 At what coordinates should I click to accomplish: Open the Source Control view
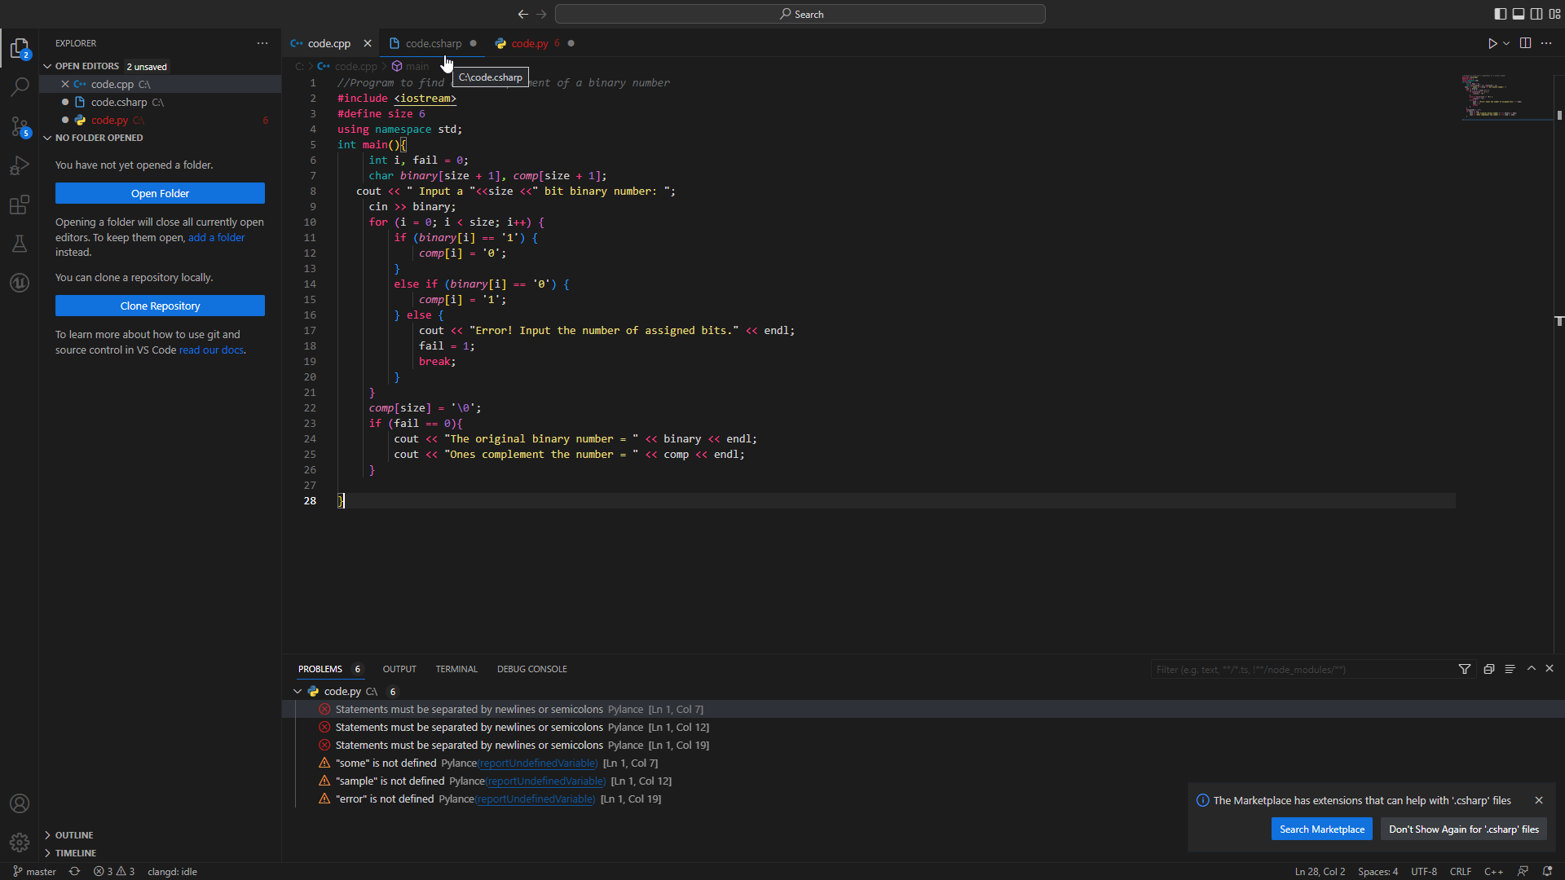point(20,126)
